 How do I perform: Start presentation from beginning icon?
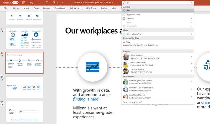(x=47, y=3)
